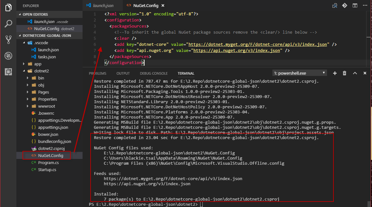Open the Debug view icon
The height and width of the screenshot is (207, 372).
(x=8, y=56)
